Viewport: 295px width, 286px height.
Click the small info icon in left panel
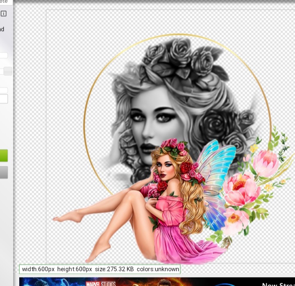tap(3, 14)
